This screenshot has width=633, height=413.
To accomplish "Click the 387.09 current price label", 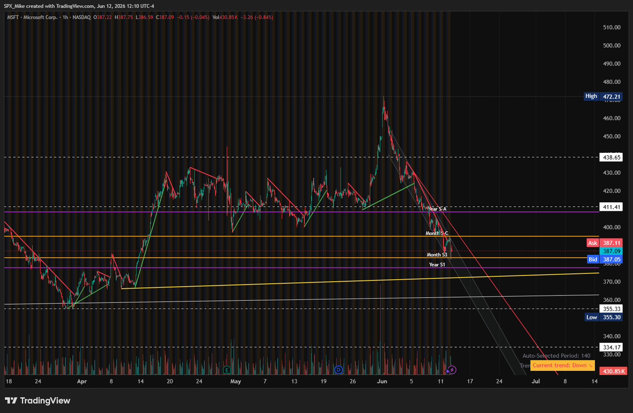I will (611, 252).
